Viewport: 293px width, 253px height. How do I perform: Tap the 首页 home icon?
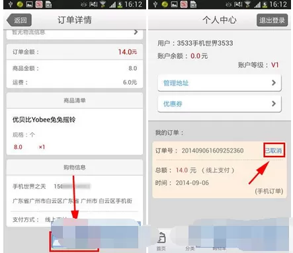pyautogui.click(x=161, y=238)
